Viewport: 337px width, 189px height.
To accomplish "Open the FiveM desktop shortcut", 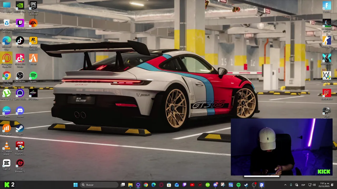I will 33,59.
